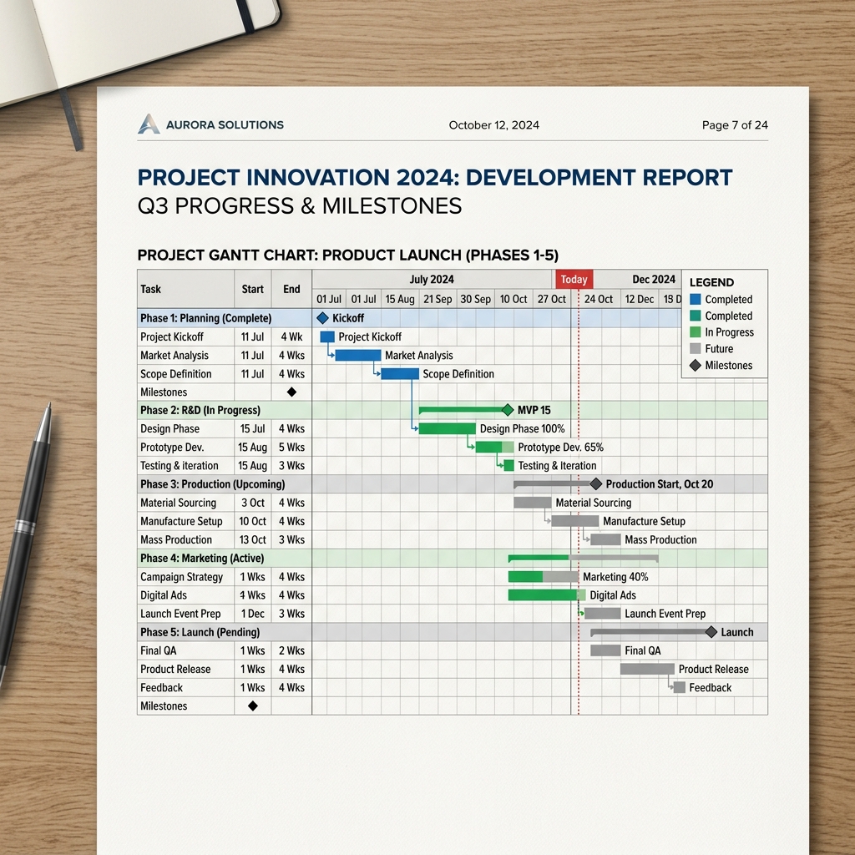Screen dimensions: 855x855
Task: Select the small green Testing & Iteration bar
Action: 508,466
